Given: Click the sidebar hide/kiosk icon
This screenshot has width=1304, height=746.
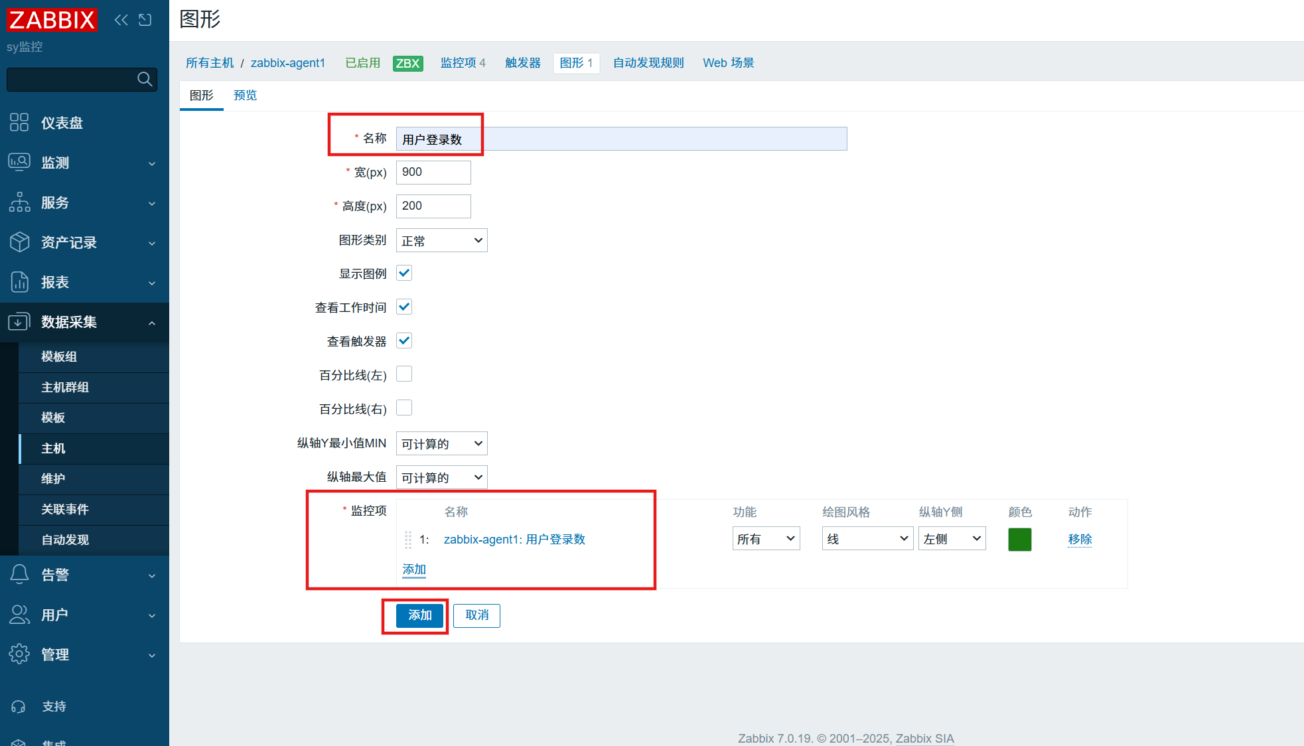Looking at the screenshot, I should pos(145,20).
